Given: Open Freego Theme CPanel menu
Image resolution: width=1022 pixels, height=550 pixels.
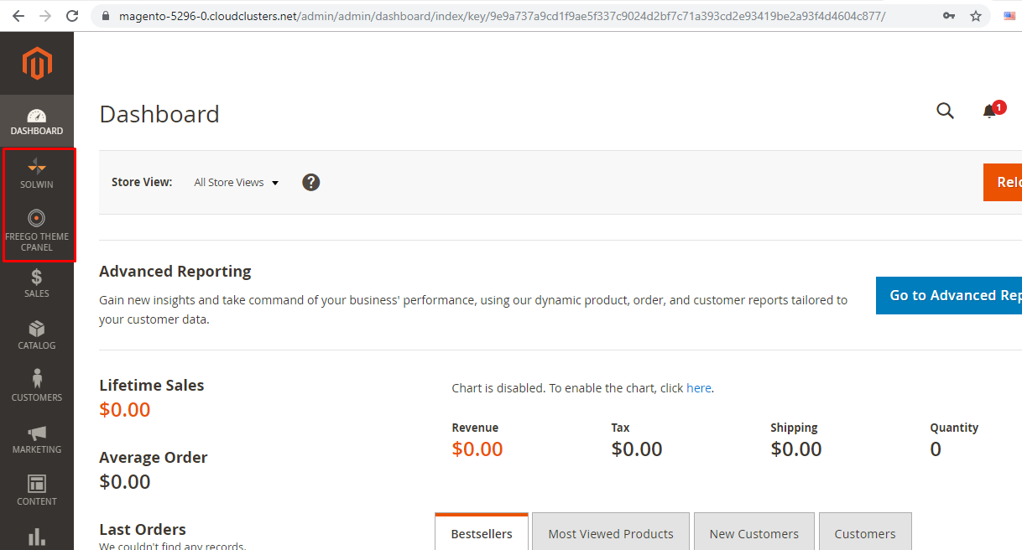Looking at the screenshot, I should coord(37,230).
